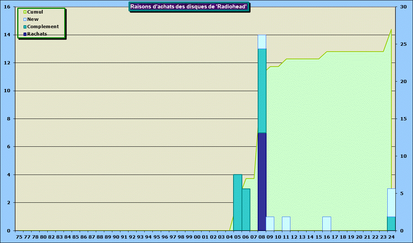
Task: Click the New bar for year 11
Action: [x=286, y=224]
